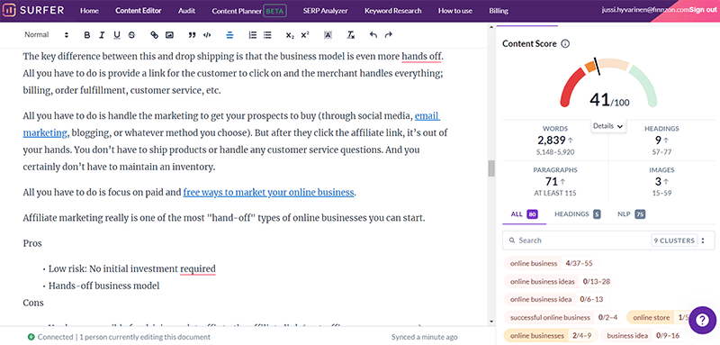Toggle underline formatting
The image size is (720, 345).
tap(117, 35)
